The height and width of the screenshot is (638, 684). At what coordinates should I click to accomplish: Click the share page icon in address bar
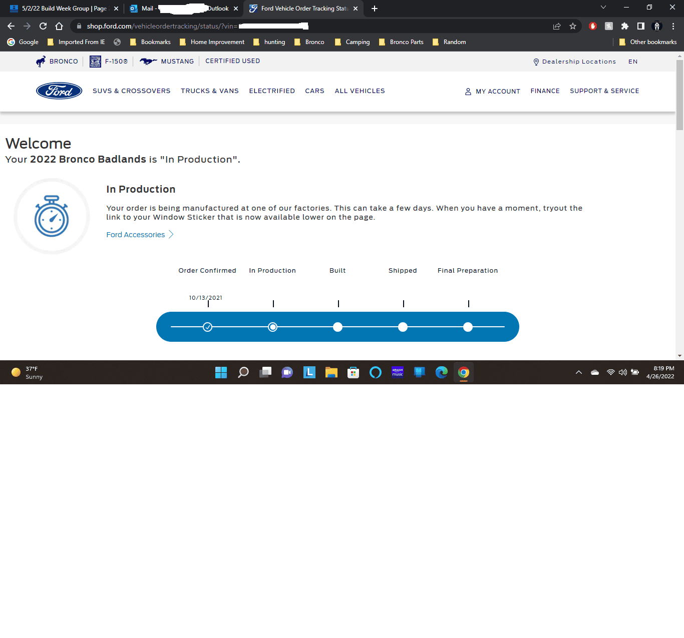tap(557, 26)
